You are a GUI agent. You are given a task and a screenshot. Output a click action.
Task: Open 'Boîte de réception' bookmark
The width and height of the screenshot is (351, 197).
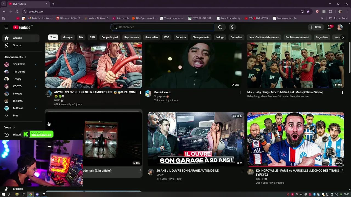(x=41, y=18)
